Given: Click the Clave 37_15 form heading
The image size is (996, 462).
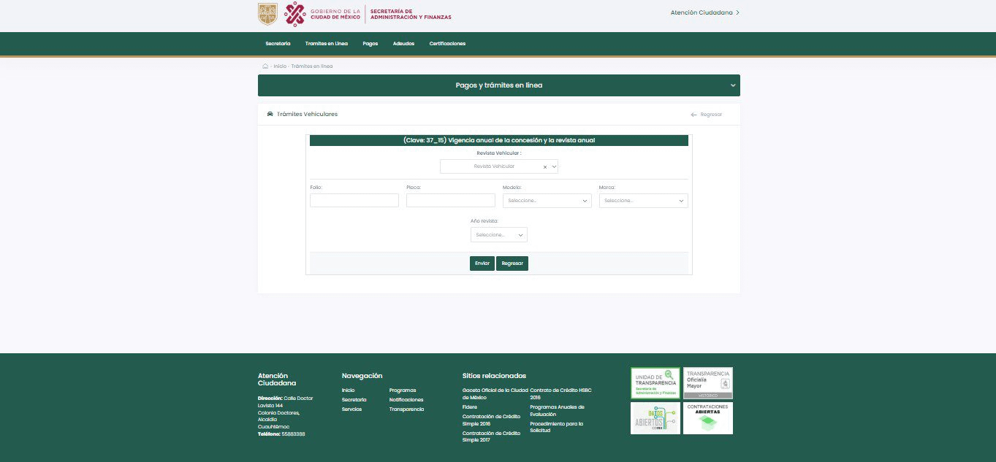Looking at the screenshot, I should click(x=499, y=140).
